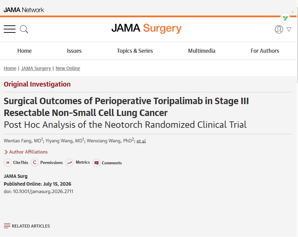Click the JAMA Surgery breadcrumb link

click(36, 68)
